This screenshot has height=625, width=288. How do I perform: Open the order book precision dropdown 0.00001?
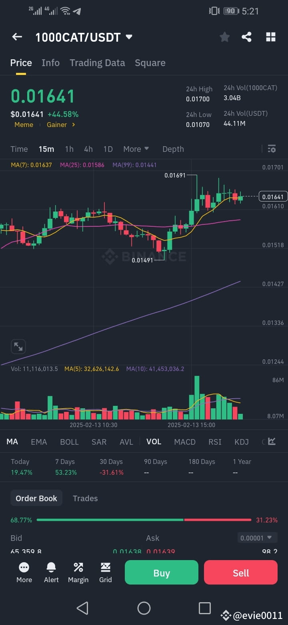click(x=257, y=538)
